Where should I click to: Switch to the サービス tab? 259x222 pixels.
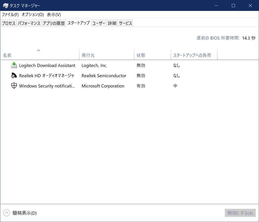click(x=125, y=23)
